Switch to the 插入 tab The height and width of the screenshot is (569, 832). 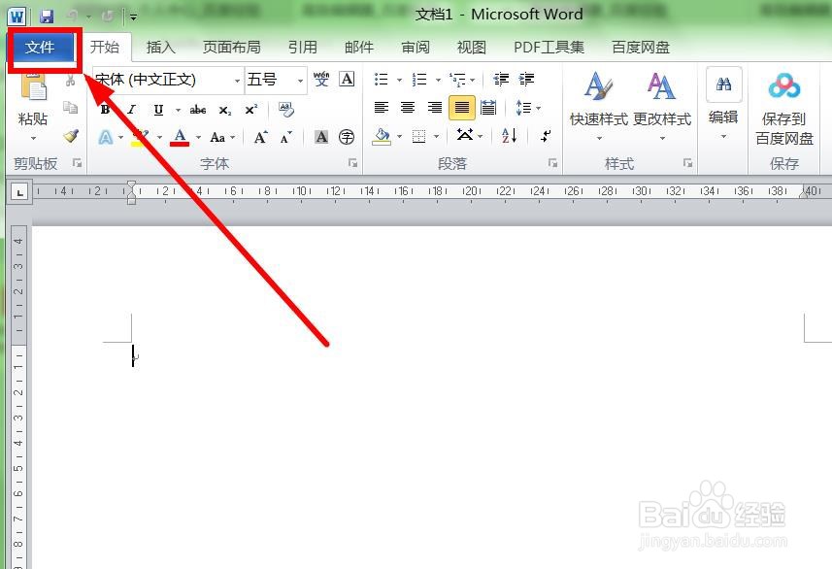tap(160, 48)
